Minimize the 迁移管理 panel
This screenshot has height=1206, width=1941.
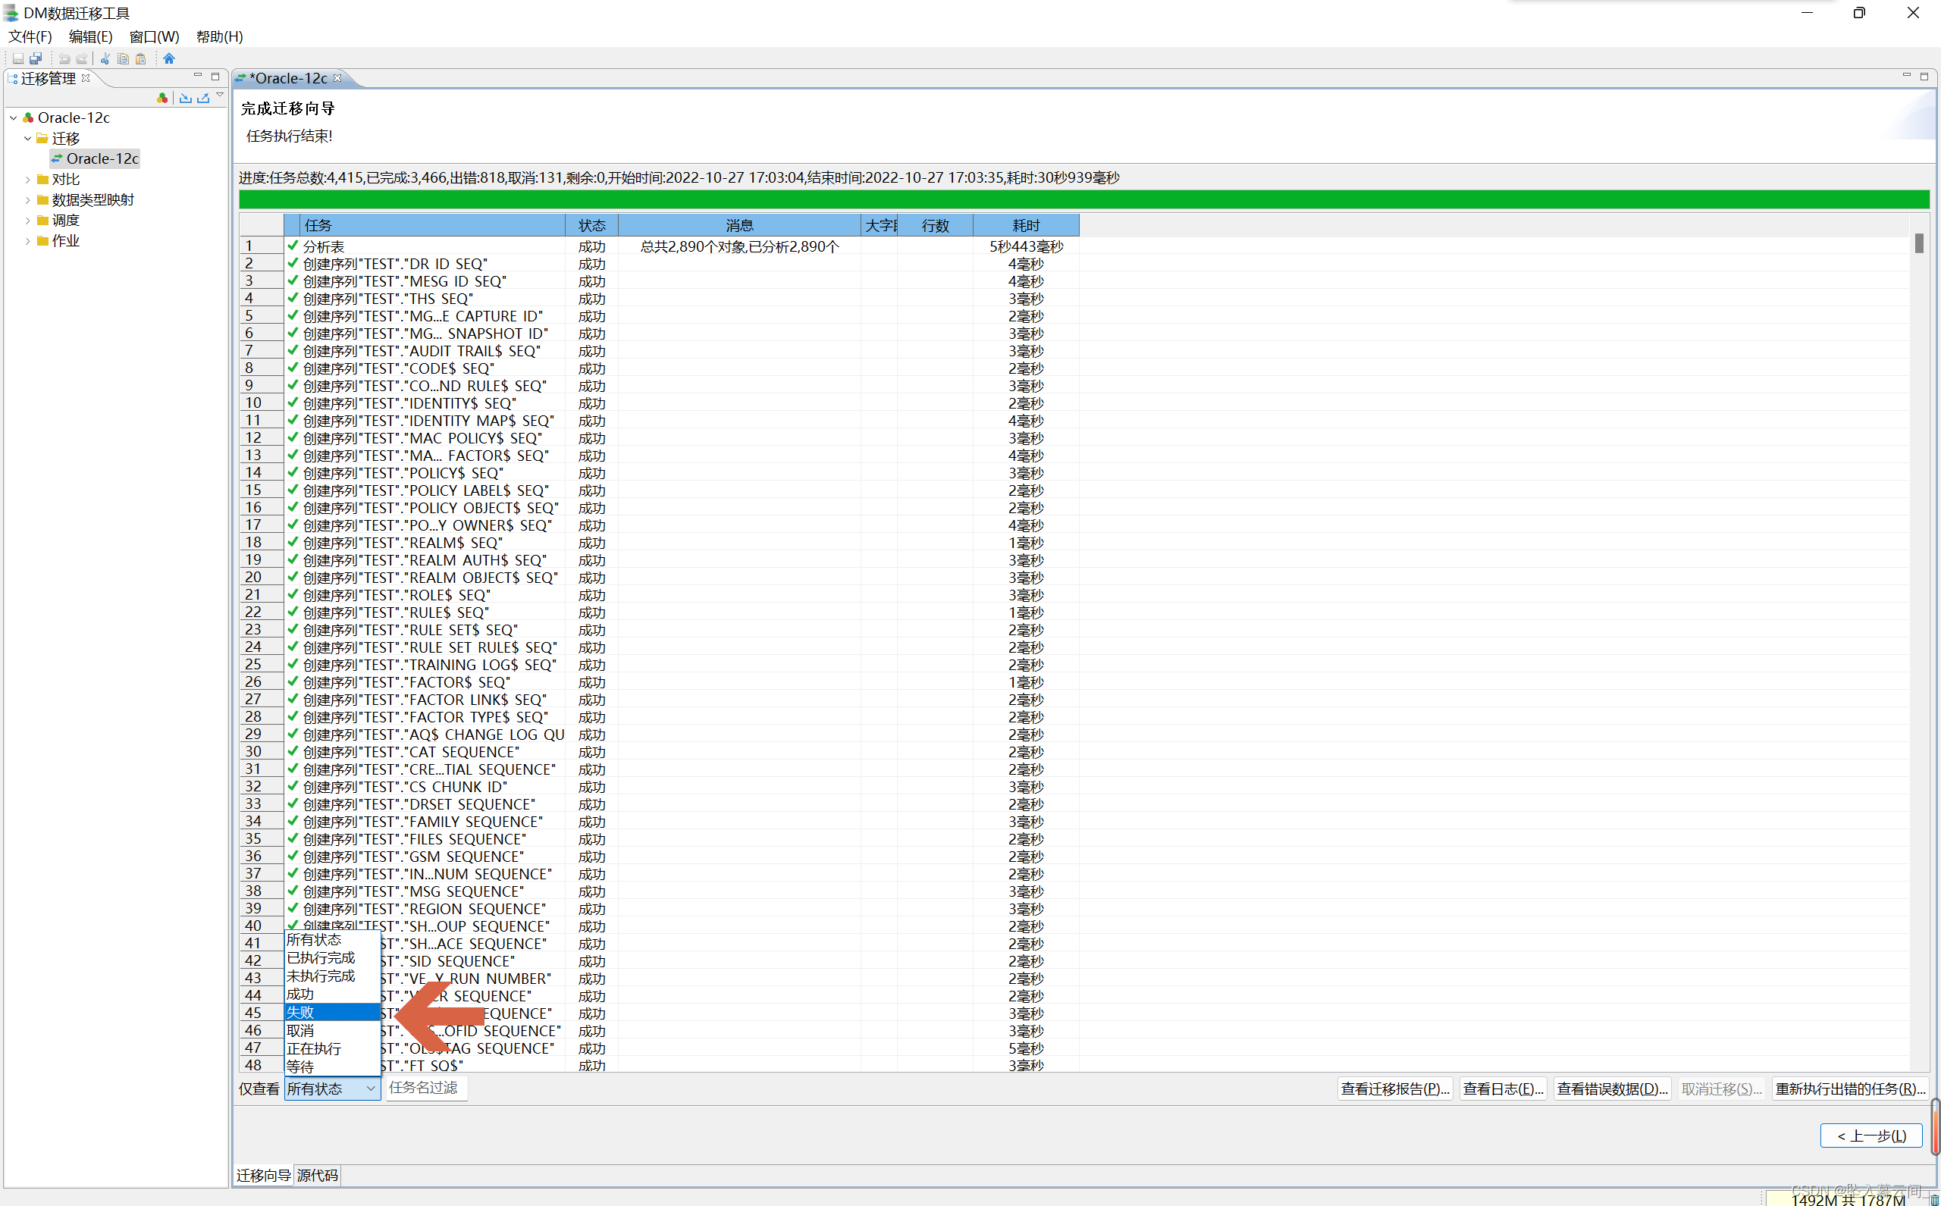198,76
